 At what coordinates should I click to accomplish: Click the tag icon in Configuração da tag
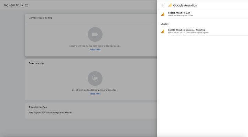95,34
